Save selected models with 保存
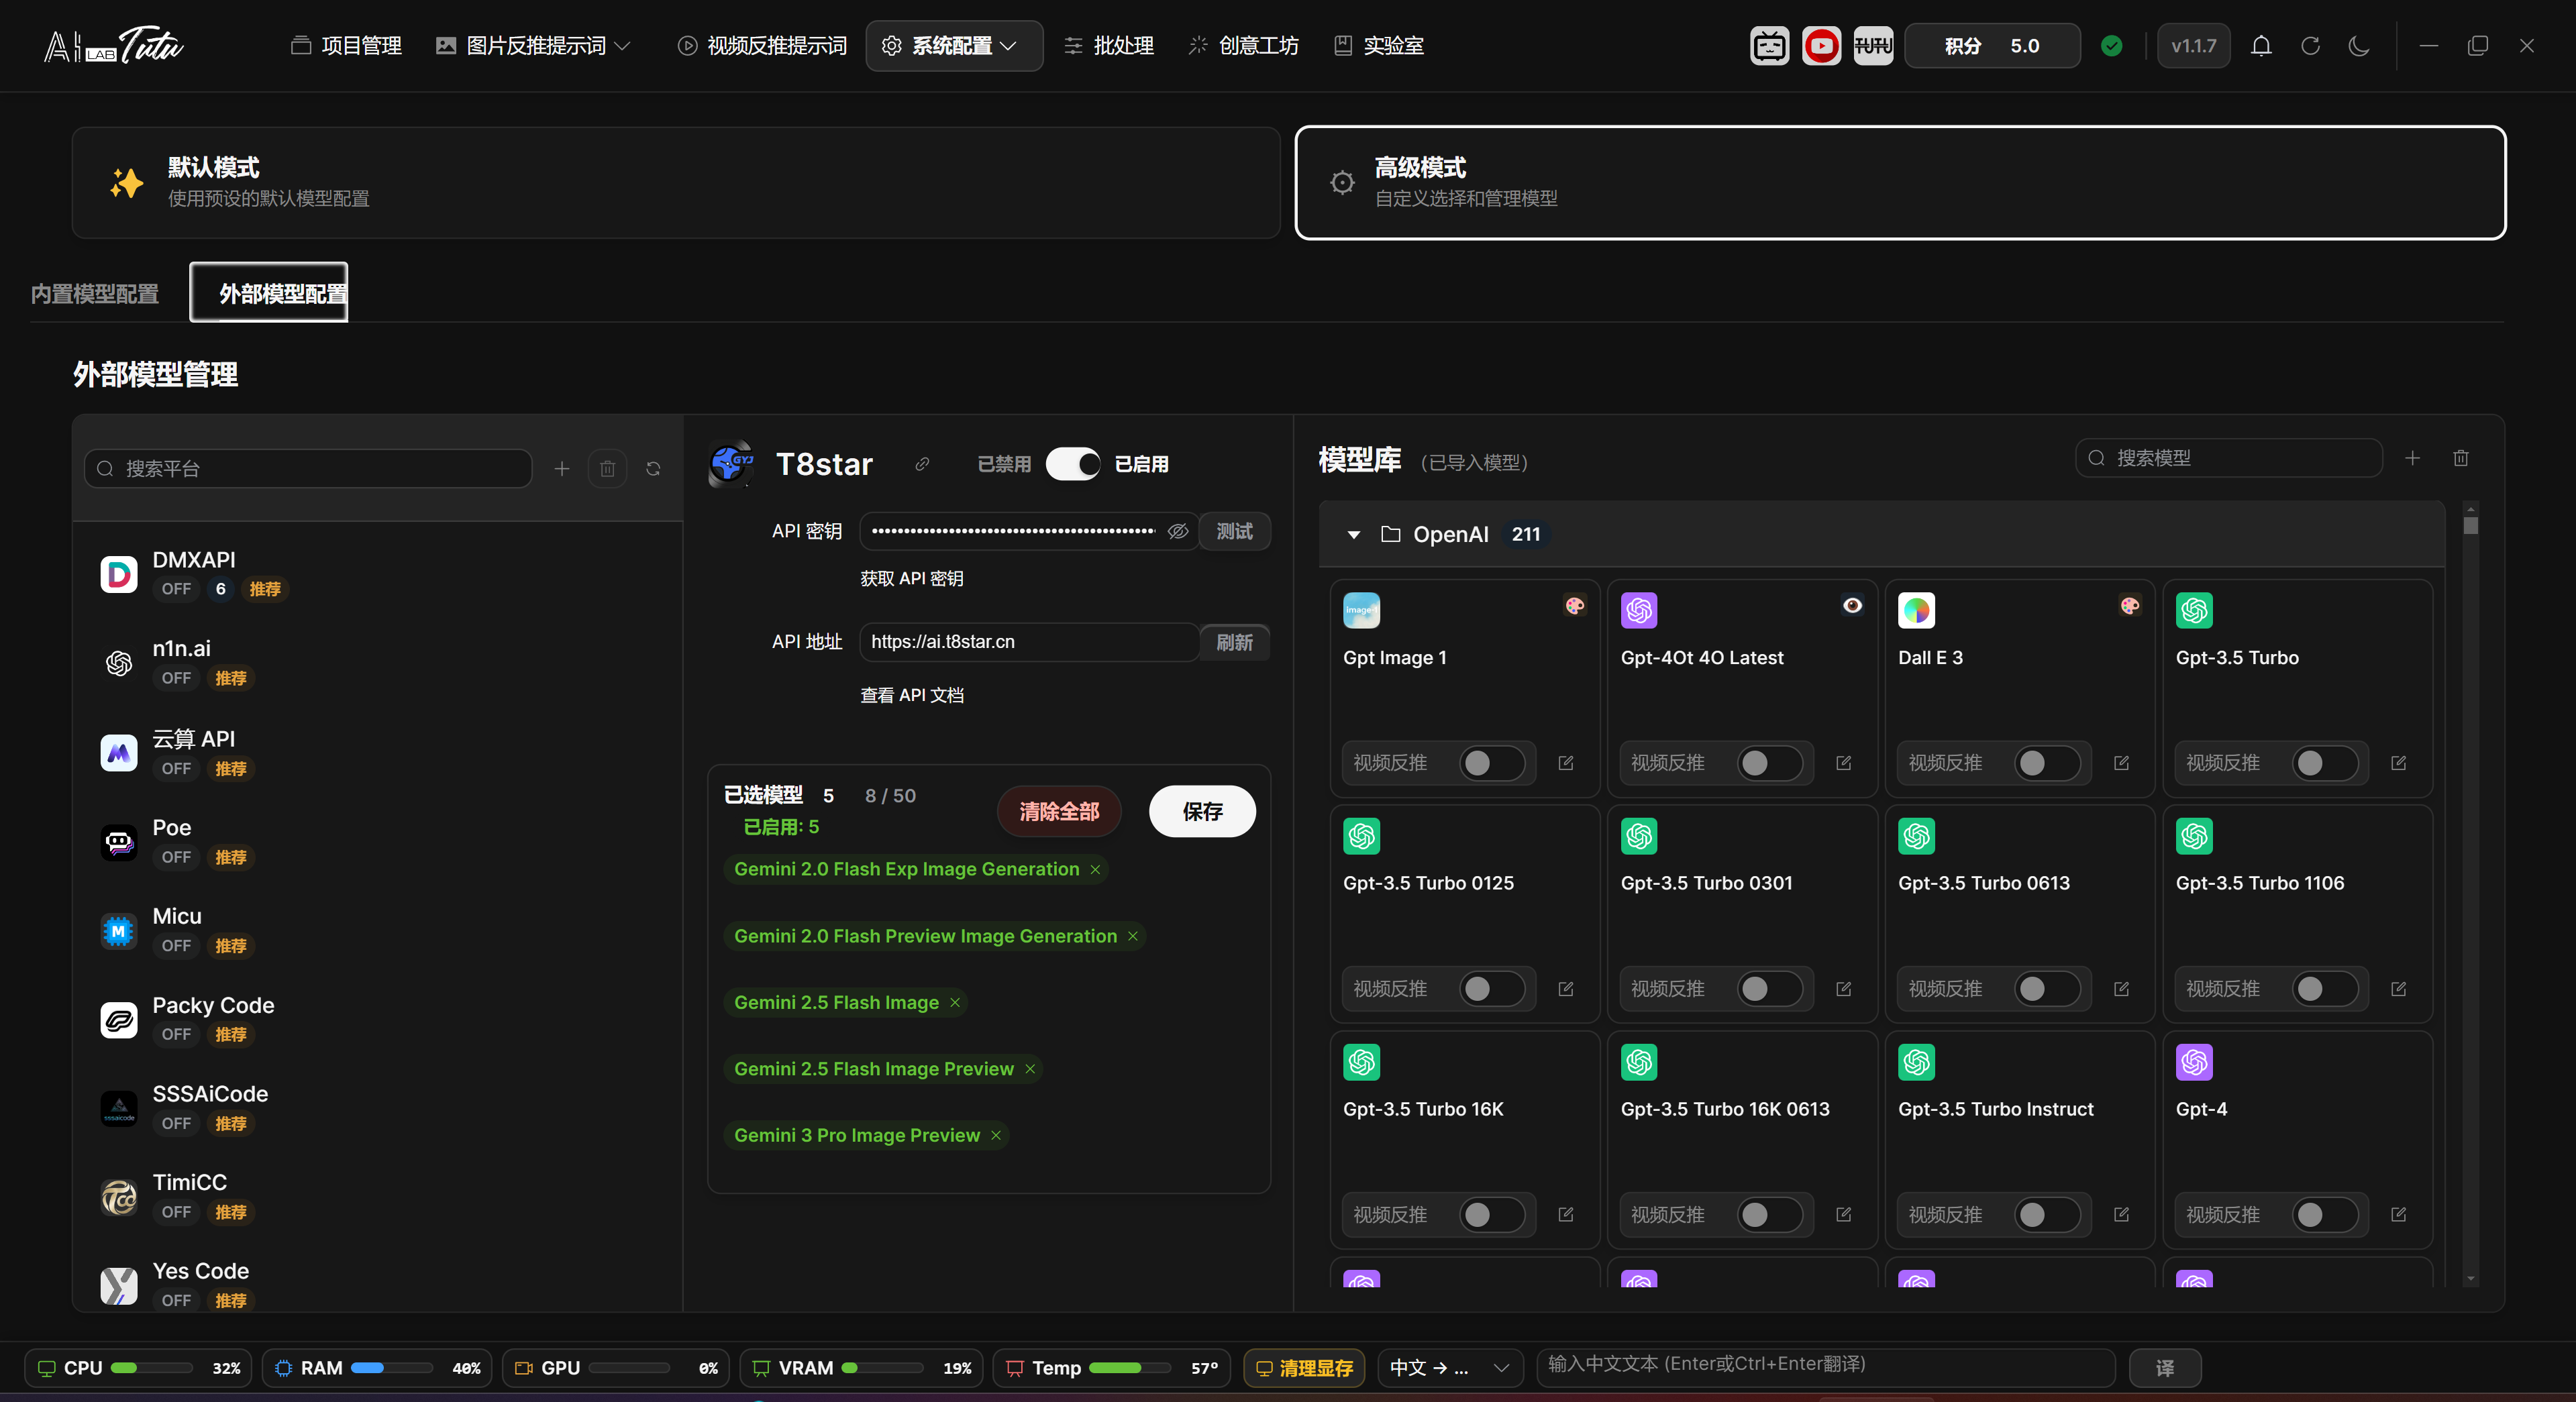The width and height of the screenshot is (2576, 1402). [1202, 811]
